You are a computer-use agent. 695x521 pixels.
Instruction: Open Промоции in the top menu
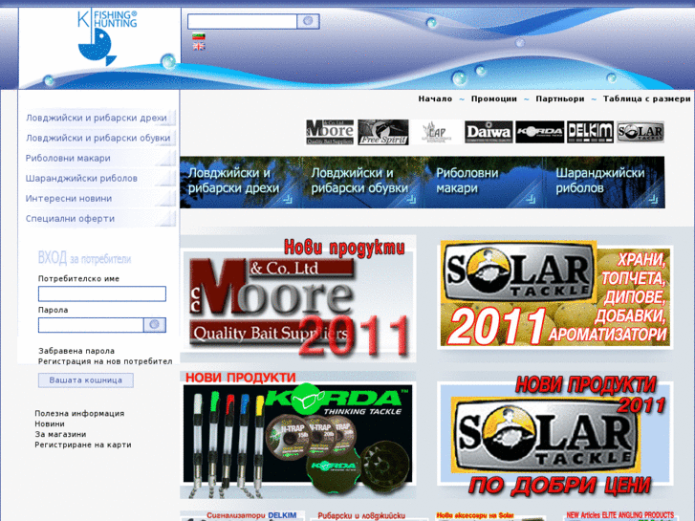click(494, 98)
